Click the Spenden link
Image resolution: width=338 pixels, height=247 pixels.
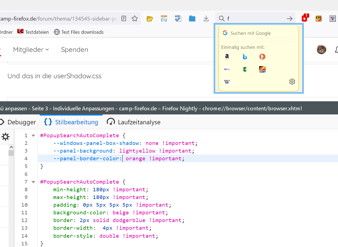pyautogui.click(x=75, y=50)
